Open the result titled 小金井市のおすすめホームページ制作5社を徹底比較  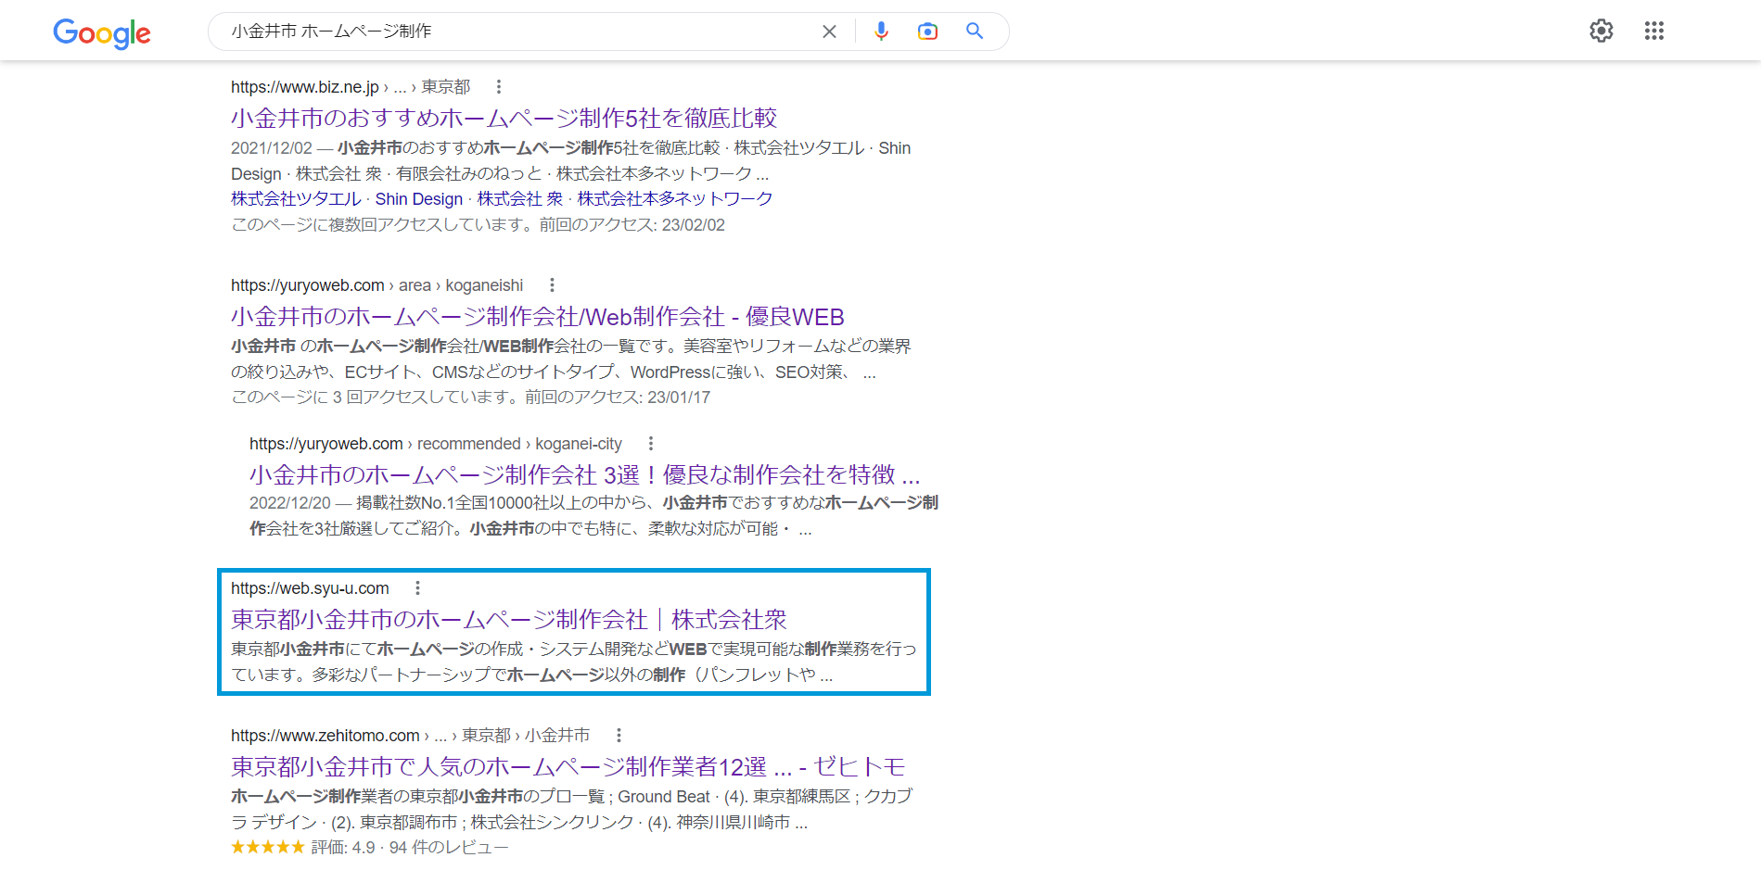point(504,118)
